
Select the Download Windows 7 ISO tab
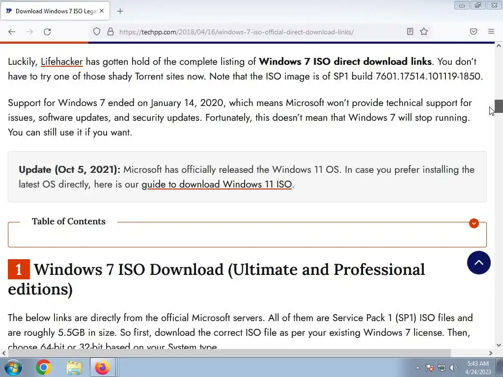(55, 11)
